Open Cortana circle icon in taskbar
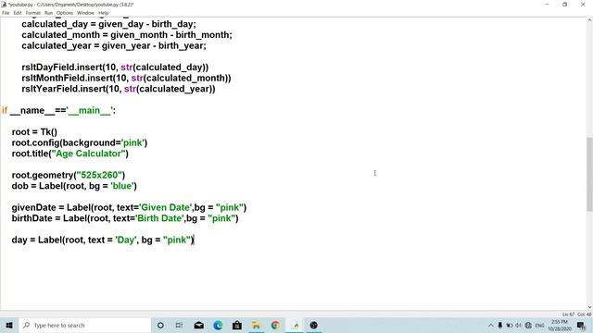Viewport: 593px width, 333px height. [x=160, y=325]
